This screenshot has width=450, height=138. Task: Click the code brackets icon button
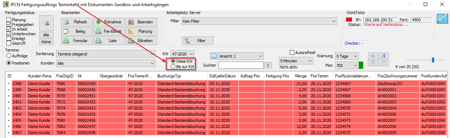coord(373,56)
